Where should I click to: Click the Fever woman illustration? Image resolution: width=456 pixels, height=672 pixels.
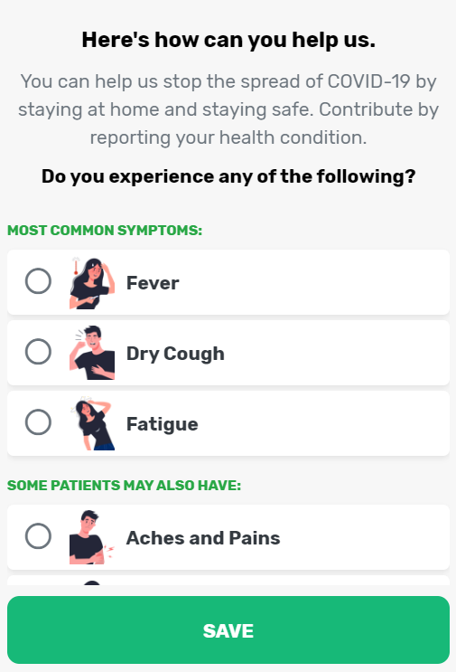92,282
